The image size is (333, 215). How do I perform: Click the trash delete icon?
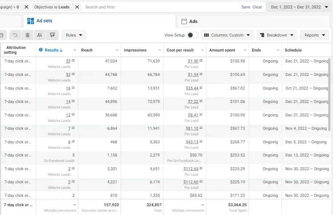coord(27,35)
